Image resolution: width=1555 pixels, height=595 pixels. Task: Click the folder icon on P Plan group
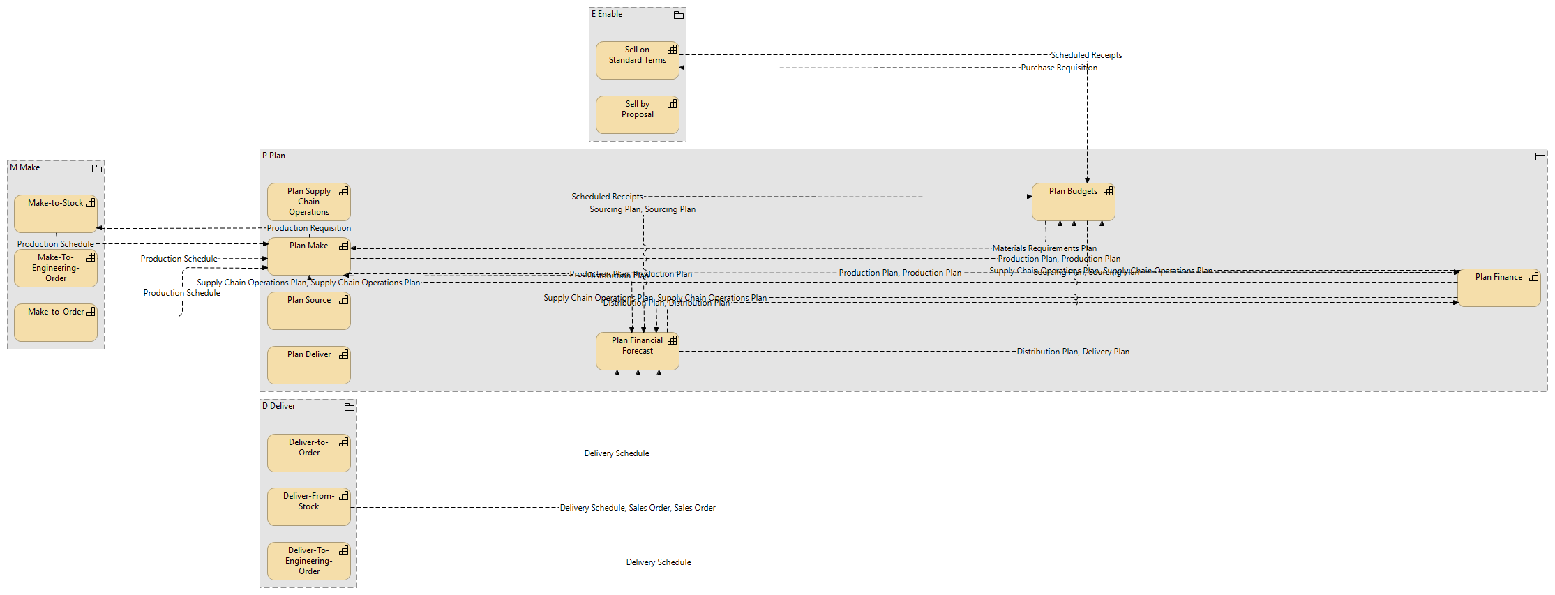coord(1540,156)
